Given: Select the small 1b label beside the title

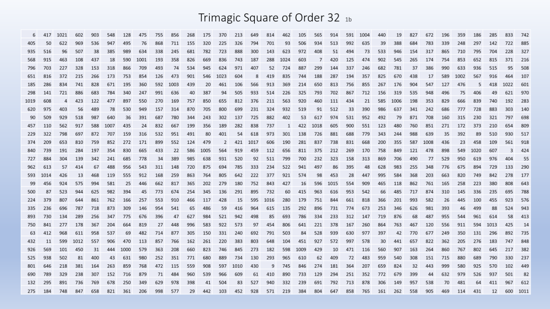Looking at the screenshot, I should point(348,19).
